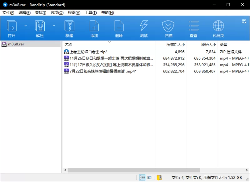Click the horizontal scrollbar thumb
The width and height of the screenshot is (250, 182).
pyautogui.click(x=134, y=170)
